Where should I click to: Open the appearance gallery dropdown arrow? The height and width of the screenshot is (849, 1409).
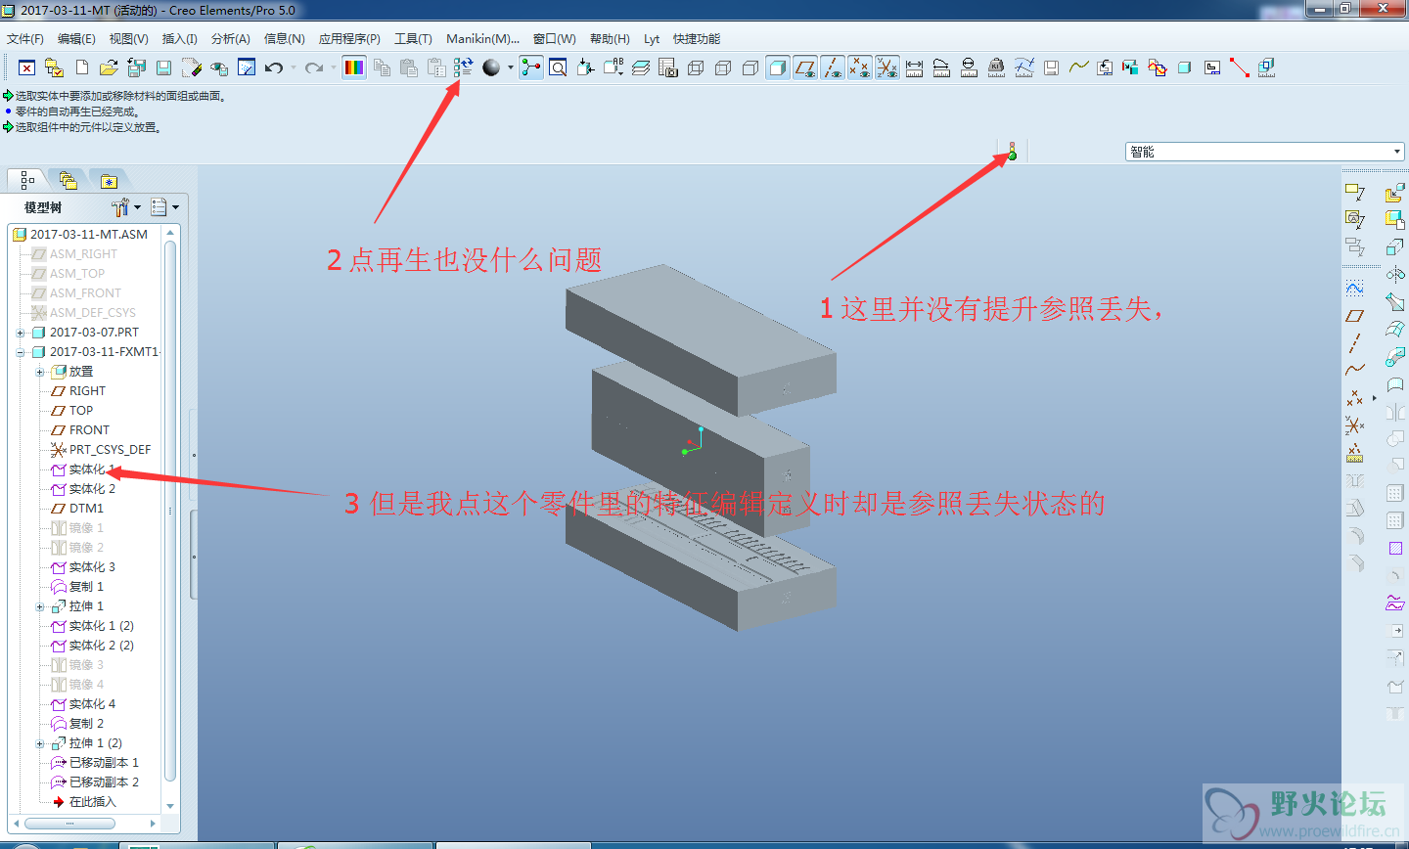[511, 67]
